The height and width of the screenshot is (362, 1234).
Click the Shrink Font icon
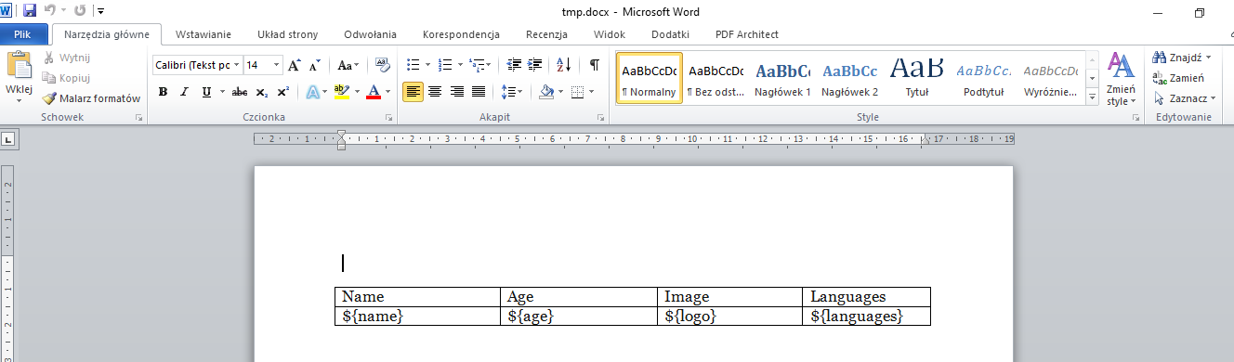pos(315,66)
